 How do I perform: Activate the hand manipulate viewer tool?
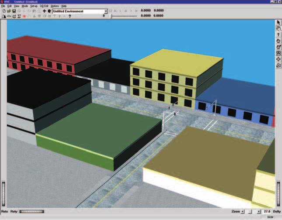pyautogui.click(x=279, y=28)
